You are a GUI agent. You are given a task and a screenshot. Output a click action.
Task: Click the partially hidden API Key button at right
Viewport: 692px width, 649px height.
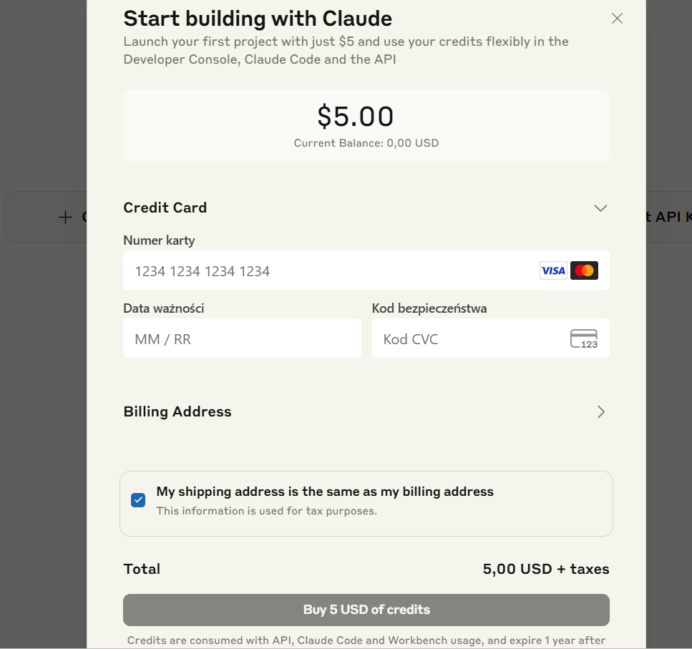click(668, 217)
